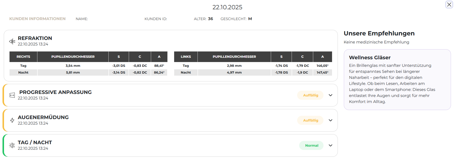Screen dimensions: 455x160
Task: Click the Augenermüdung section title
Action: [43, 117]
